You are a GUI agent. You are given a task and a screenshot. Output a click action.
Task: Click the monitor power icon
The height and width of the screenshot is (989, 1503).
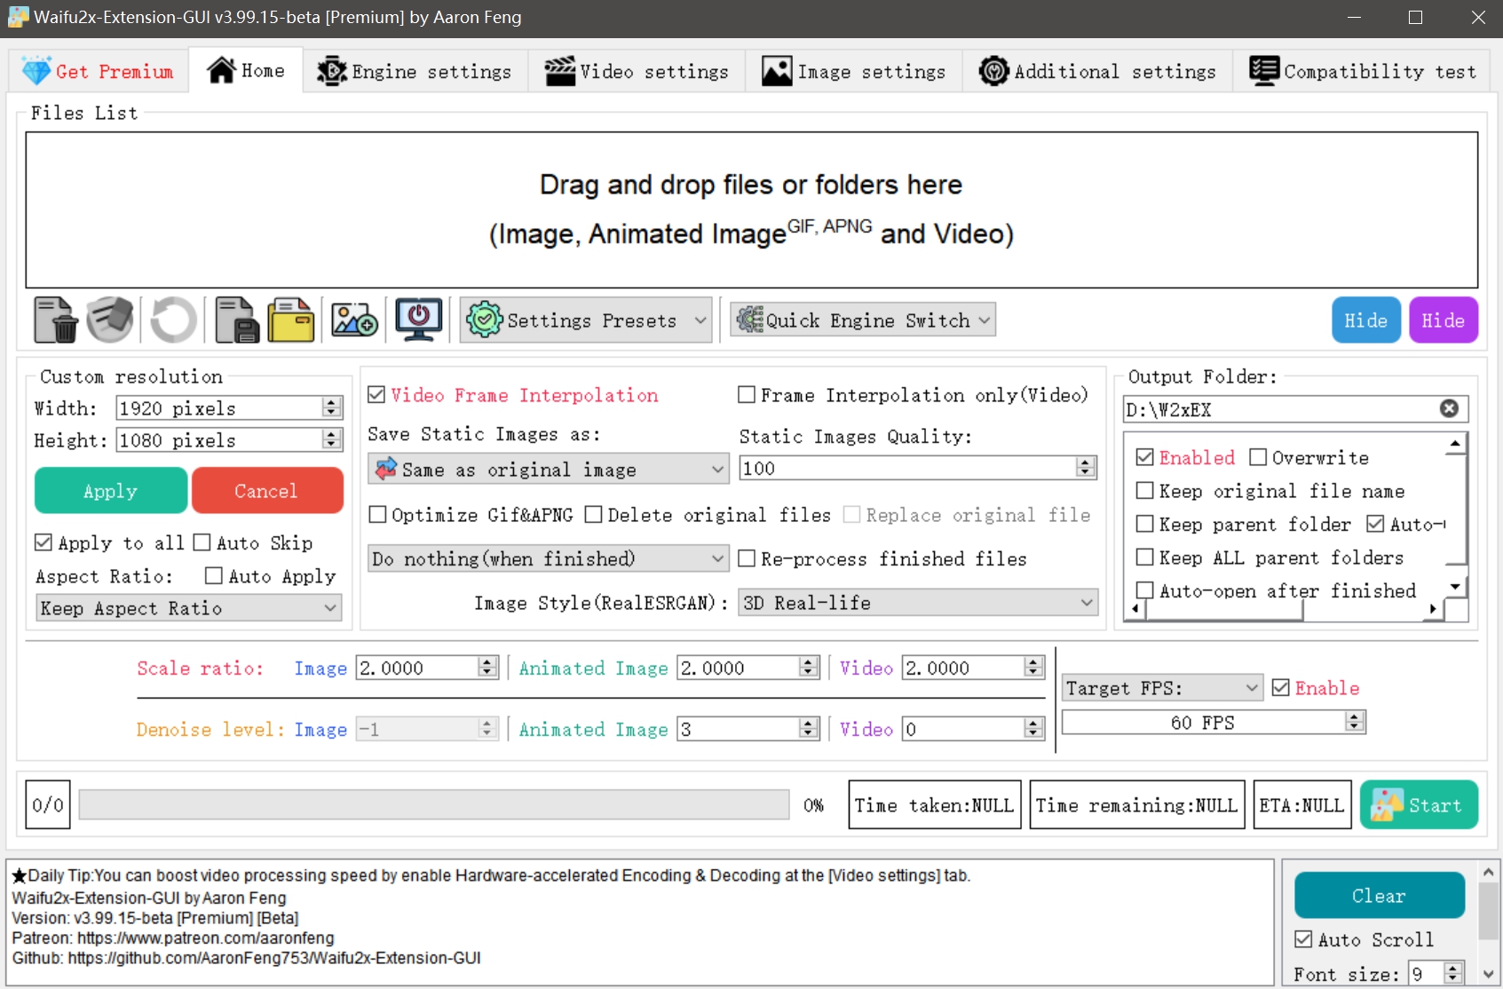click(x=419, y=320)
